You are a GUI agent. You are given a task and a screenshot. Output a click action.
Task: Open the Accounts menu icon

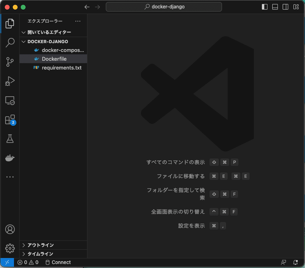pyautogui.click(x=10, y=229)
